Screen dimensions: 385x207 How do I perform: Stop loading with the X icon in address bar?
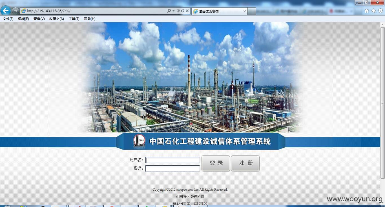coord(187,11)
